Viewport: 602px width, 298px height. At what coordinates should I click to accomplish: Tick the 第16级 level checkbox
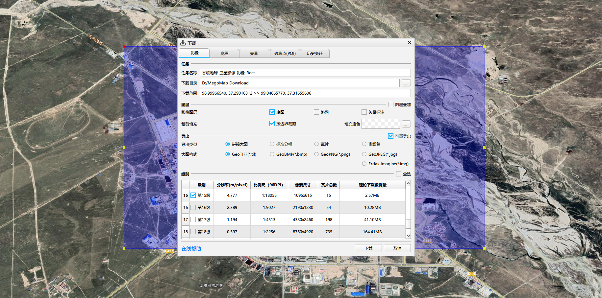coord(193,207)
